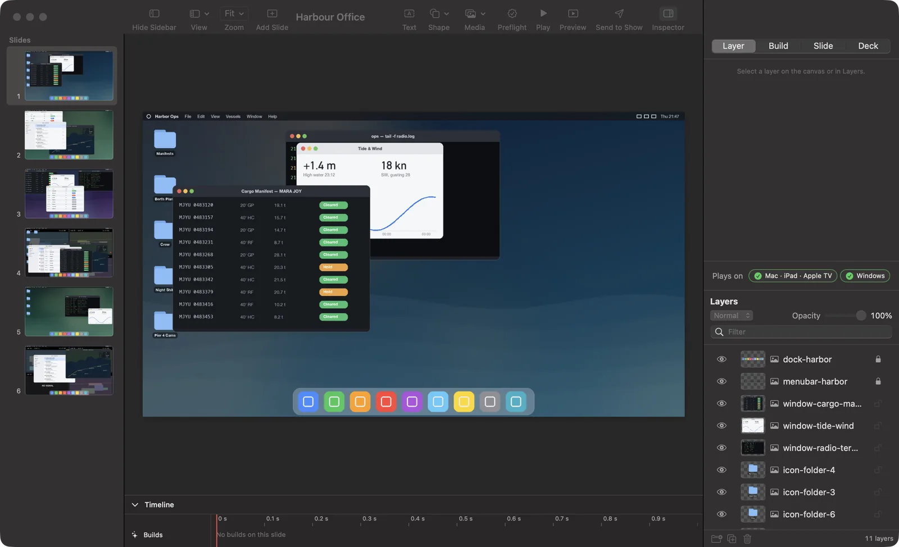Open the View dropdown in toolbar

199,13
